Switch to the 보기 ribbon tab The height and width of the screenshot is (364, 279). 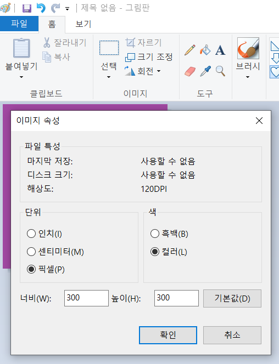[x=83, y=24]
